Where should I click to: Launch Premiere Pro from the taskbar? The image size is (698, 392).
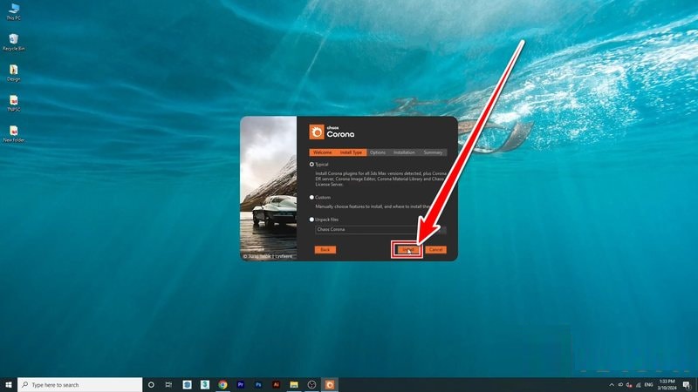click(241, 385)
